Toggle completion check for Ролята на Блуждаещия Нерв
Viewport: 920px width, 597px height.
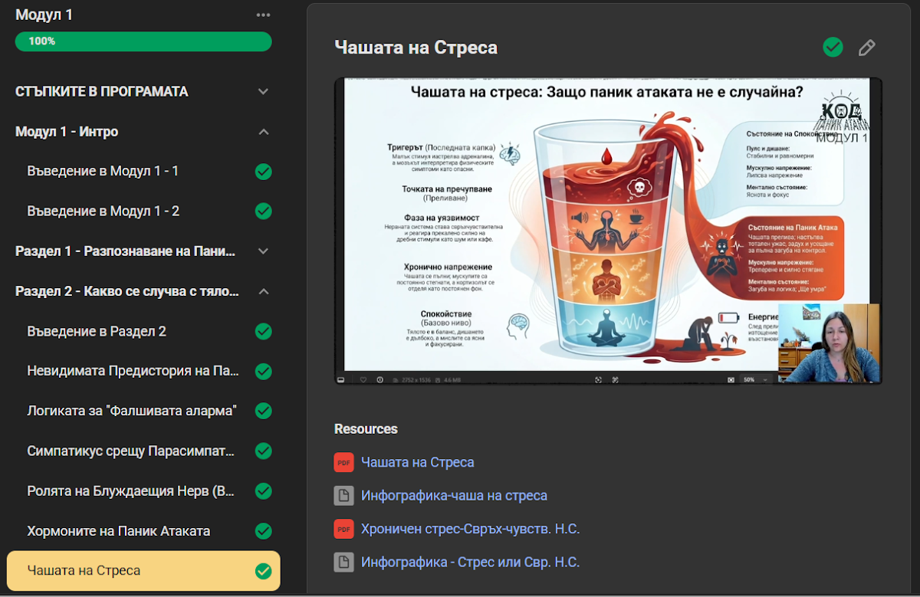[x=263, y=490]
